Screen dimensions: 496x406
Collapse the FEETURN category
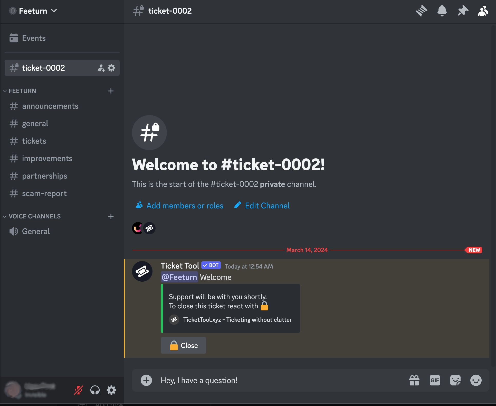coord(22,91)
